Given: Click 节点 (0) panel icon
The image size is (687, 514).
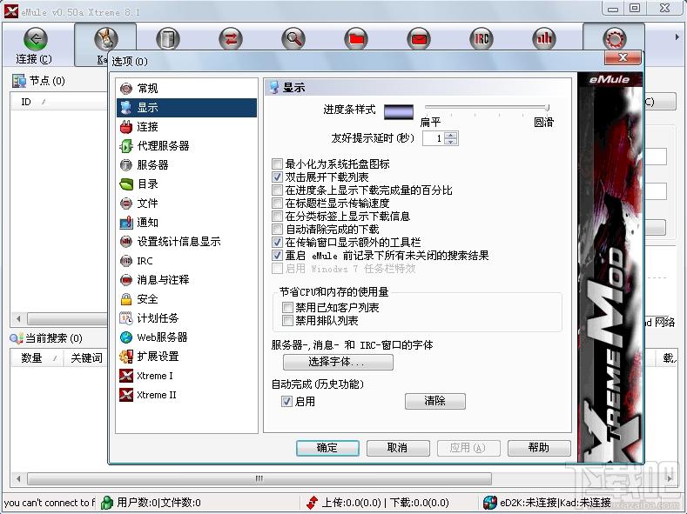Looking at the screenshot, I should coord(19,81).
